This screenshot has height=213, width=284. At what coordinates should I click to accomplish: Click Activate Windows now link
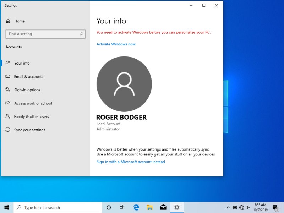click(116, 44)
